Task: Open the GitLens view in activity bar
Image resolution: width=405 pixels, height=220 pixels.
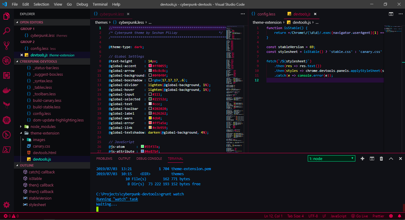Action: pyautogui.click(x=7, y=135)
